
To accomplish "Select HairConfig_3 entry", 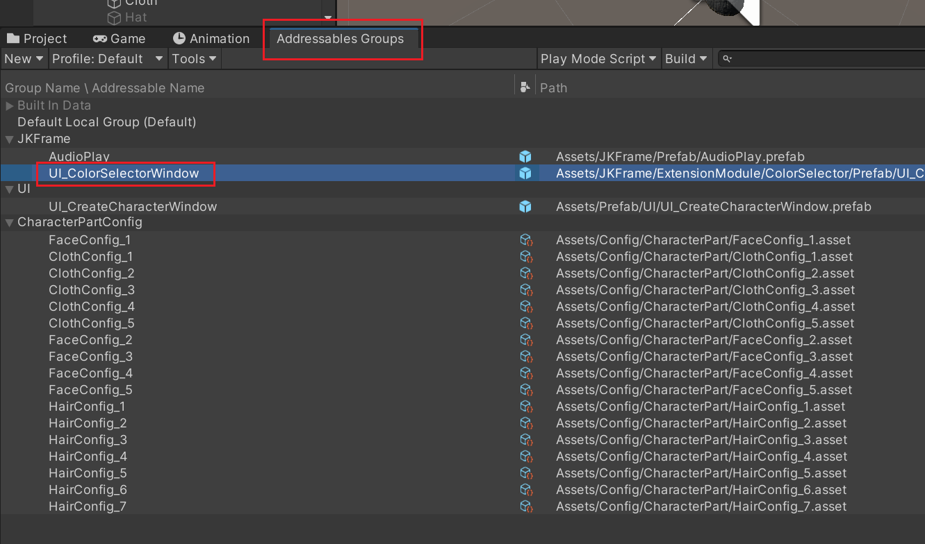I will 88,440.
